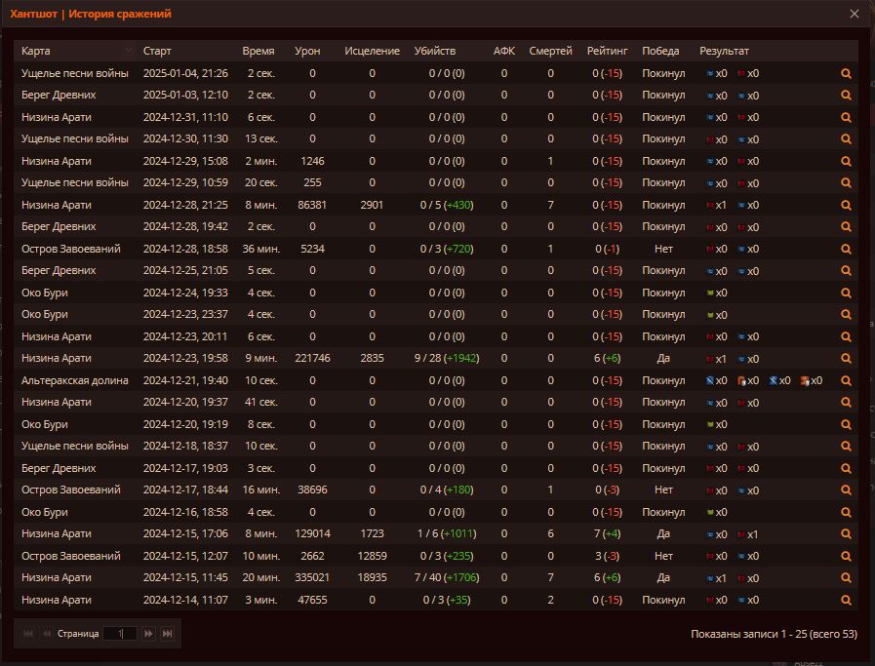This screenshot has height=666, width=875.
Task: Sort by Результат column header
Action: (x=724, y=51)
